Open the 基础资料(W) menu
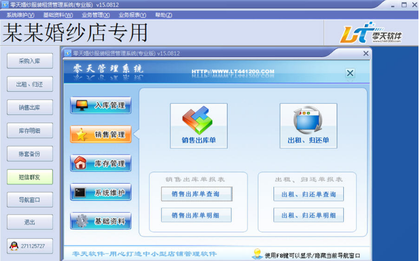This screenshot has height=261, width=419. pyautogui.click(x=58, y=15)
